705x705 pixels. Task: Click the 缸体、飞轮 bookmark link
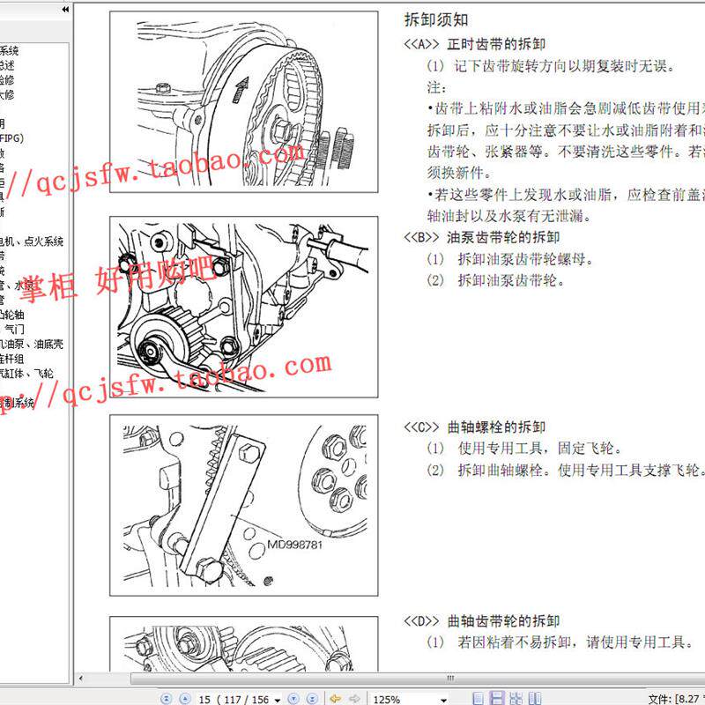pyautogui.click(x=26, y=370)
